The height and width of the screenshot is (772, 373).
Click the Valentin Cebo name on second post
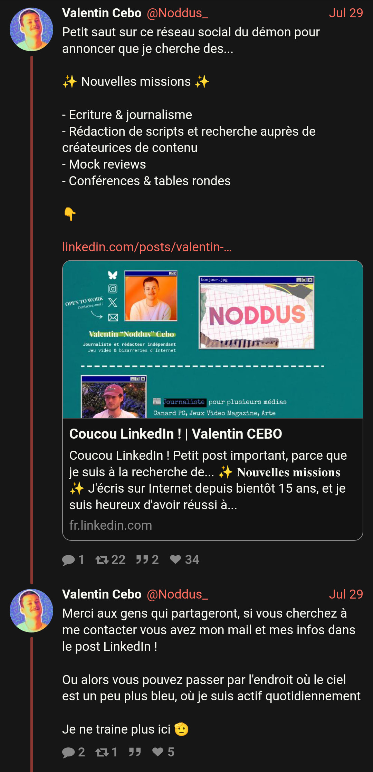102,594
